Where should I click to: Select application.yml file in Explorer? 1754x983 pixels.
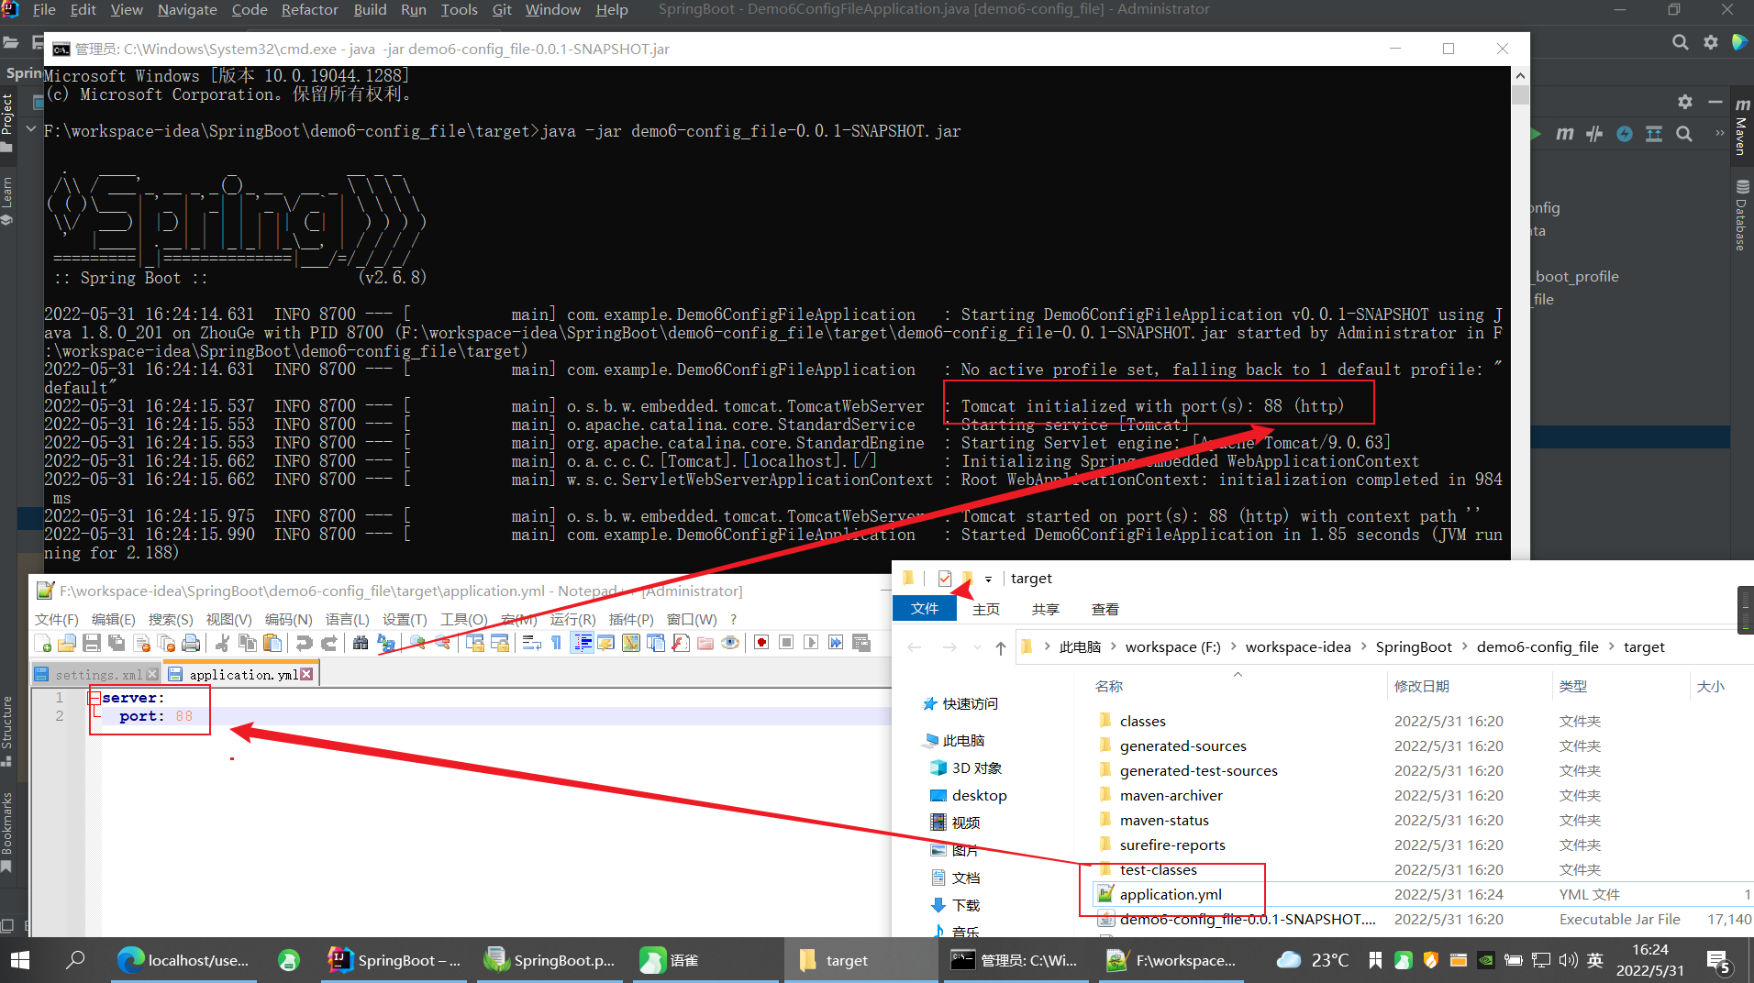pyautogui.click(x=1171, y=895)
